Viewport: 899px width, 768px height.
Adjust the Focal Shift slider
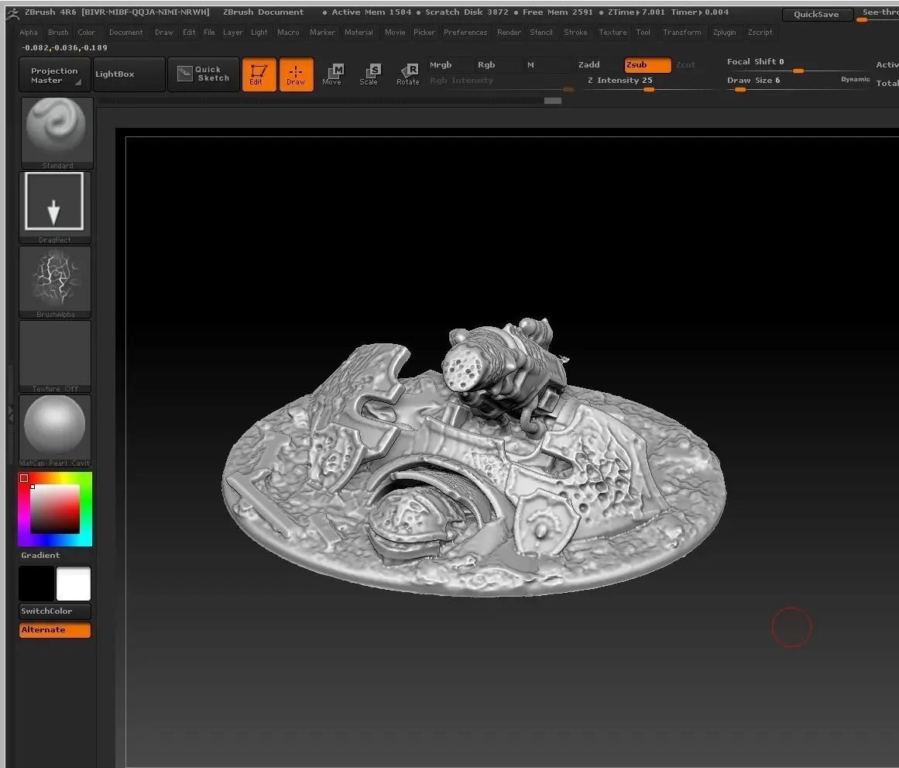(797, 65)
